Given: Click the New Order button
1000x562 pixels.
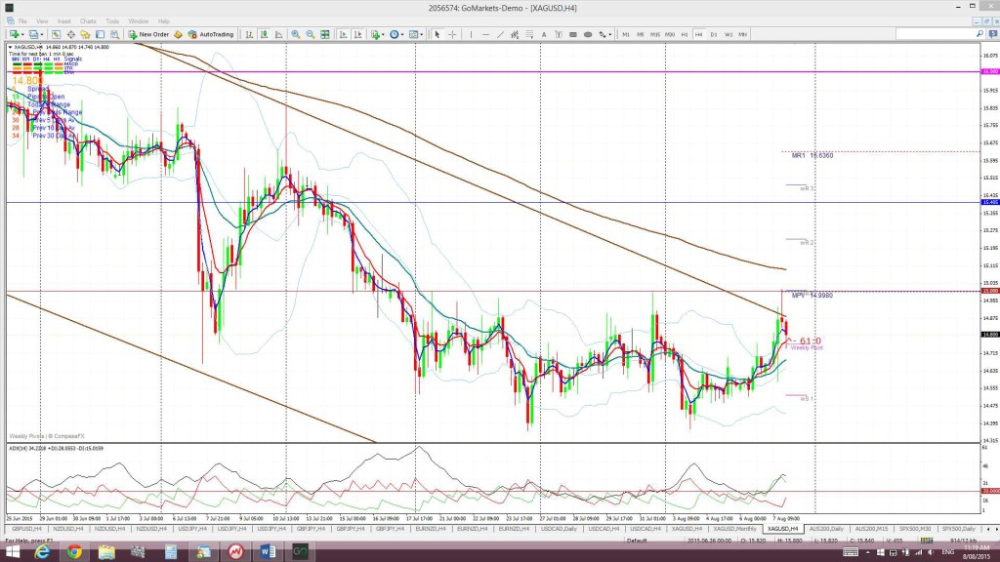Looking at the screenshot, I should [148, 34].
